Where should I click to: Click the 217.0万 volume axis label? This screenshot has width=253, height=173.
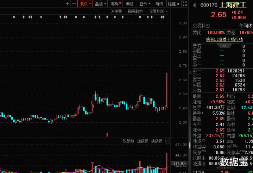pyautogui.click(x=180, y=163)
